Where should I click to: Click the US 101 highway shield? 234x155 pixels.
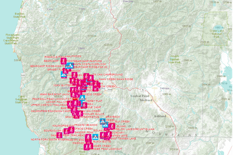pos(23,76)
